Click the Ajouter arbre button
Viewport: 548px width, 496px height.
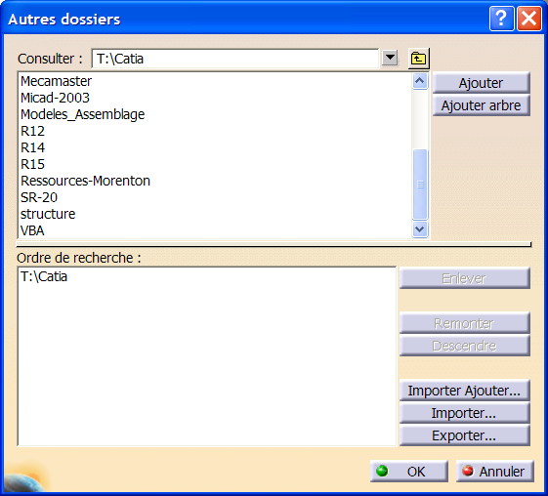click(482, 105)
